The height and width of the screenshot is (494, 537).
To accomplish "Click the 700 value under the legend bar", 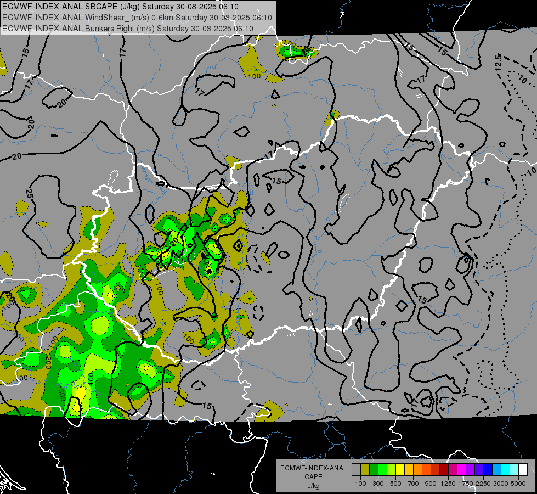I will [414, 484].
